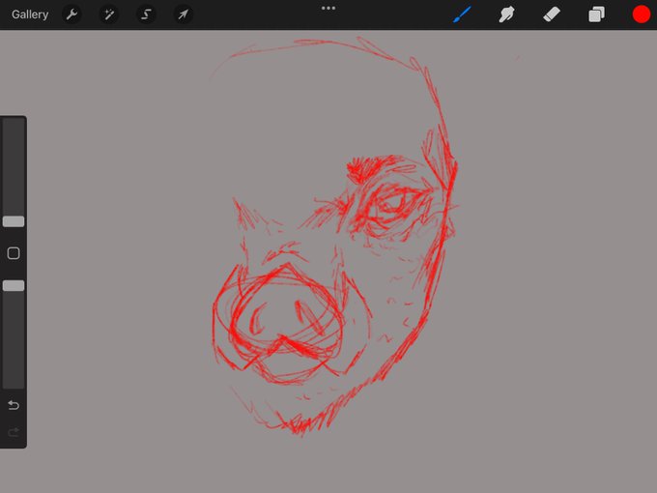This screenshot has width=657, height=493.
Task: Click the brush size slider handle
Action: pos(14,221)
